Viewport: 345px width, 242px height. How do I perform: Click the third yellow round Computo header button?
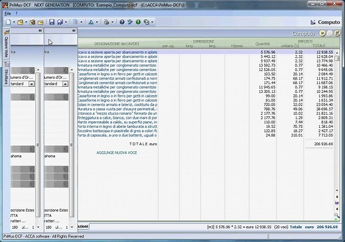[x=337, y=33]
